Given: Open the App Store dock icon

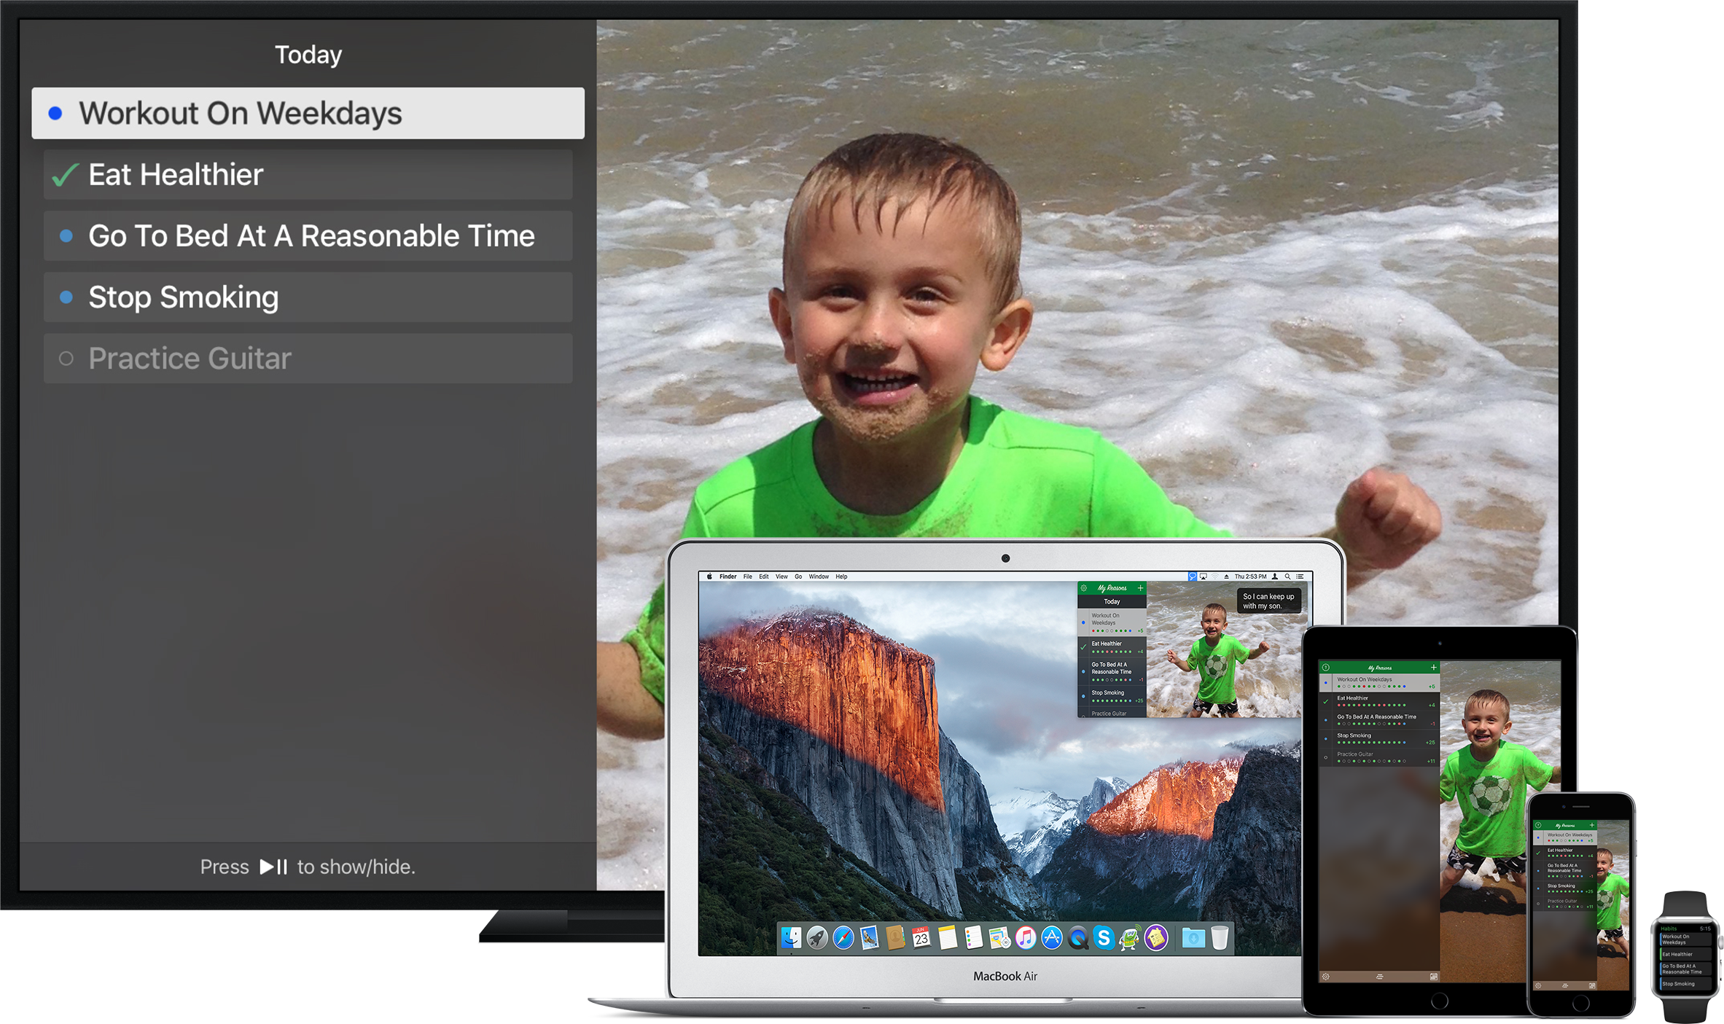Looking at the screenshot, I should [1052, 938].
